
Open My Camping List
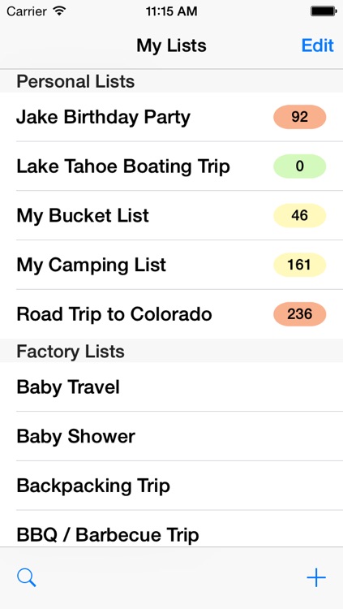click(x=172, y=265)
